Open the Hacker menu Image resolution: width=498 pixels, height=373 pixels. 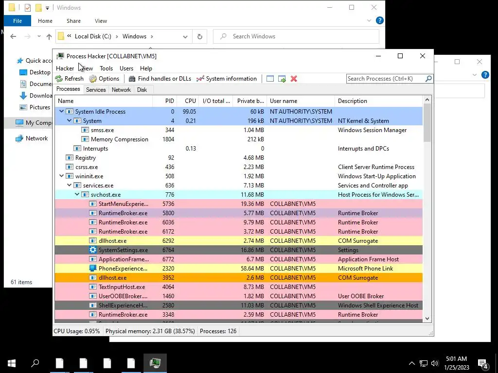pyautogui.click(x=65, y=68)
